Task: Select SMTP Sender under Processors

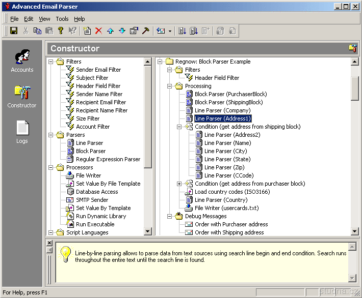Action: (x=92, y=200)
